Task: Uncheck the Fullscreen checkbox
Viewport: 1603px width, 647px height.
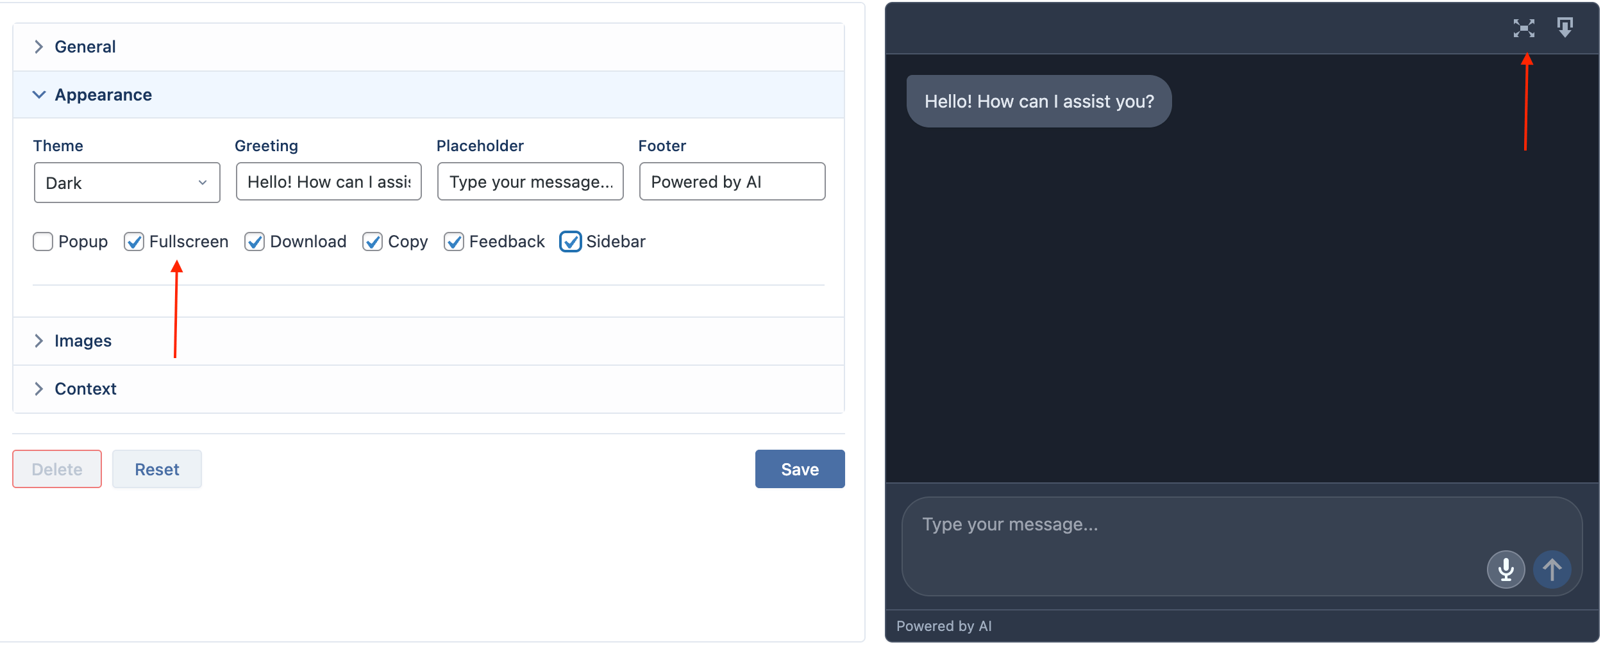Action: [x=133, y=242]
